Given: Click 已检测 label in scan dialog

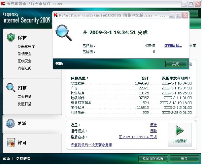Looking at the screenshot, I should (x=89, y=52).
